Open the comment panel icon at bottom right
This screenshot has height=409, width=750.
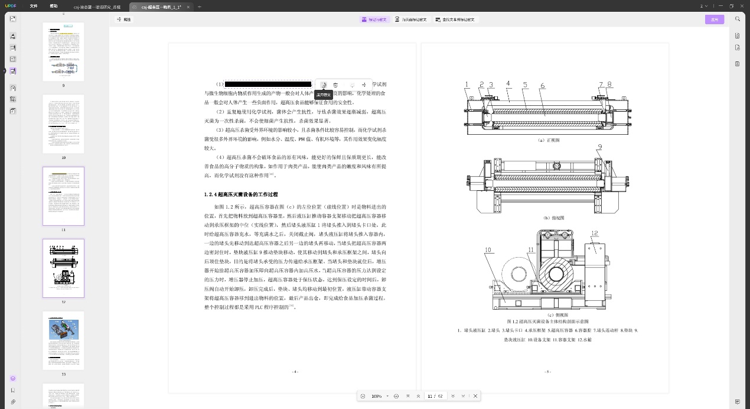click(738, 402)
